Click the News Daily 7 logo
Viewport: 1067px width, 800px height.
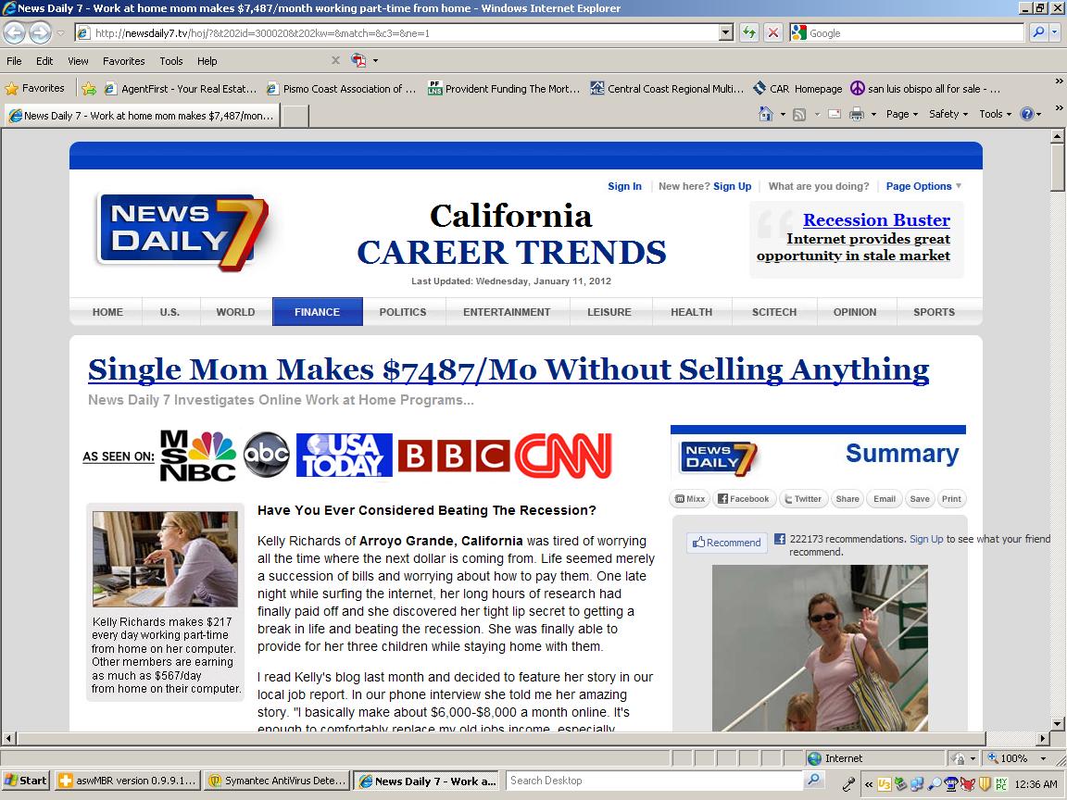coord(182,232)
